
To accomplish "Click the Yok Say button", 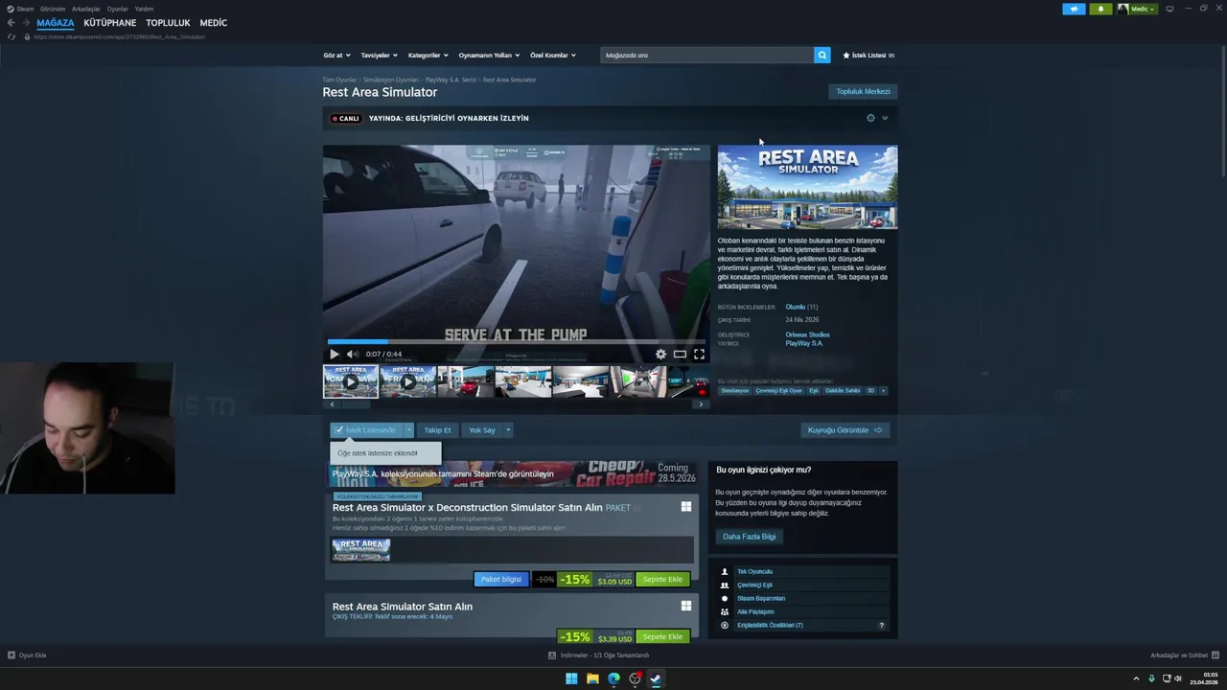I will pyautogui.click(x=482, y=430).
